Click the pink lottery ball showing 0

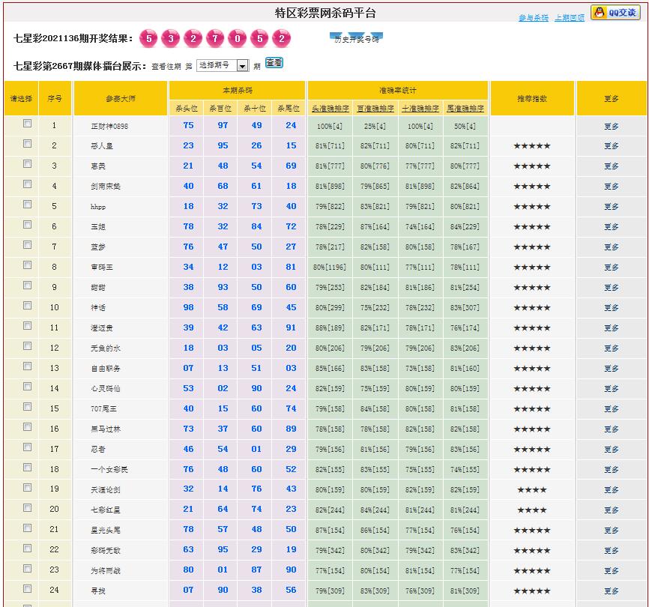click(238, 38)
